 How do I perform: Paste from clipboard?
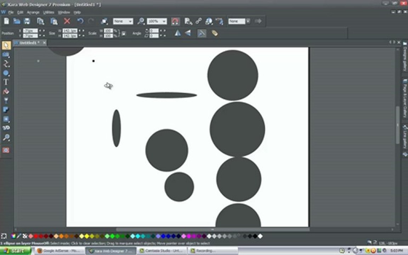pos(54,21)
